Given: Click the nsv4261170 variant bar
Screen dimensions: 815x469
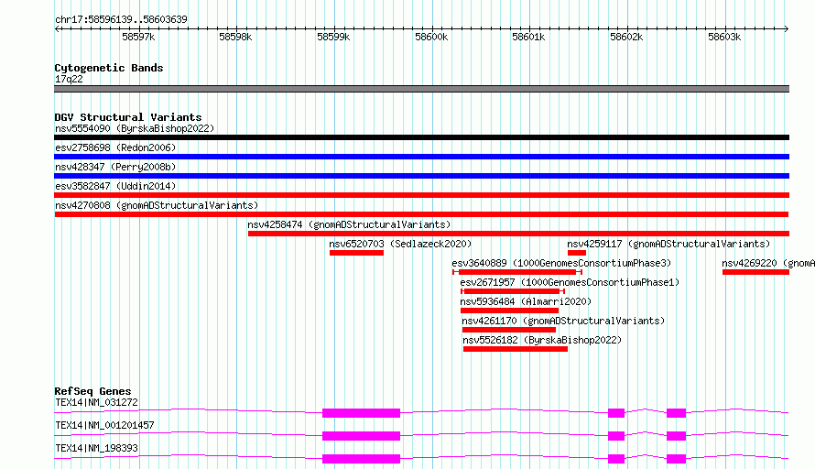Looking at the screenshot, I should (509, 330).
